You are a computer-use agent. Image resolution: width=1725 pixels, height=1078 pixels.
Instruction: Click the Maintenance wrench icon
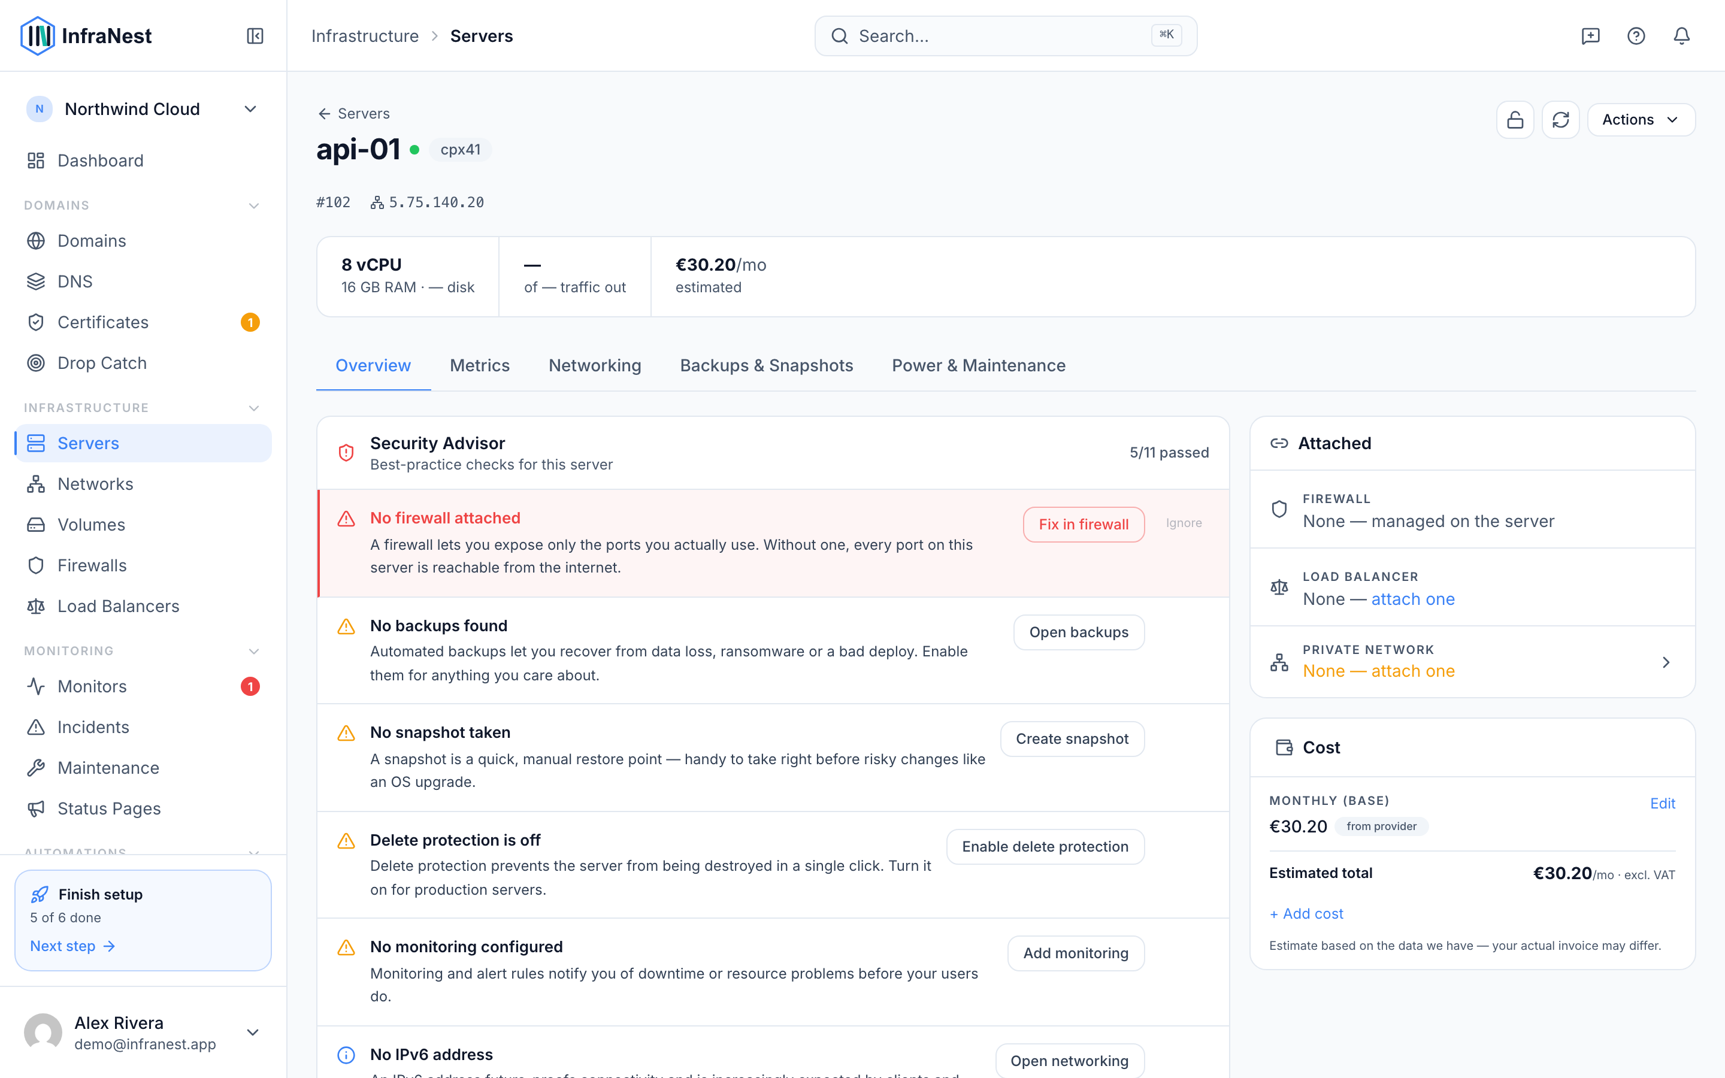(x=36, y=768)
